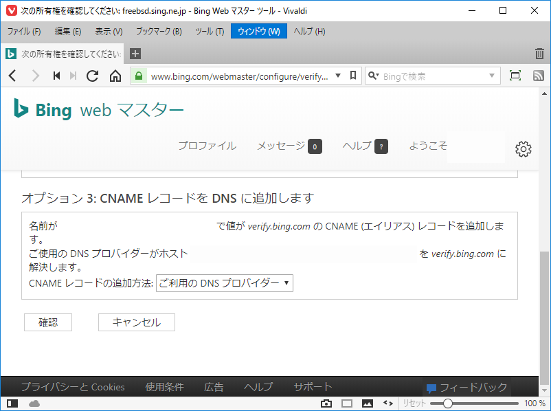
Task: Toggle images display icon in status bar
Action: click(368, 403)
